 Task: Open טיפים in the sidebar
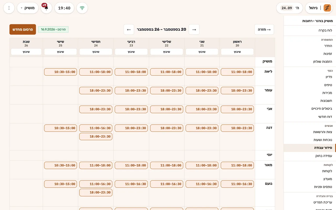coord(310,85)
